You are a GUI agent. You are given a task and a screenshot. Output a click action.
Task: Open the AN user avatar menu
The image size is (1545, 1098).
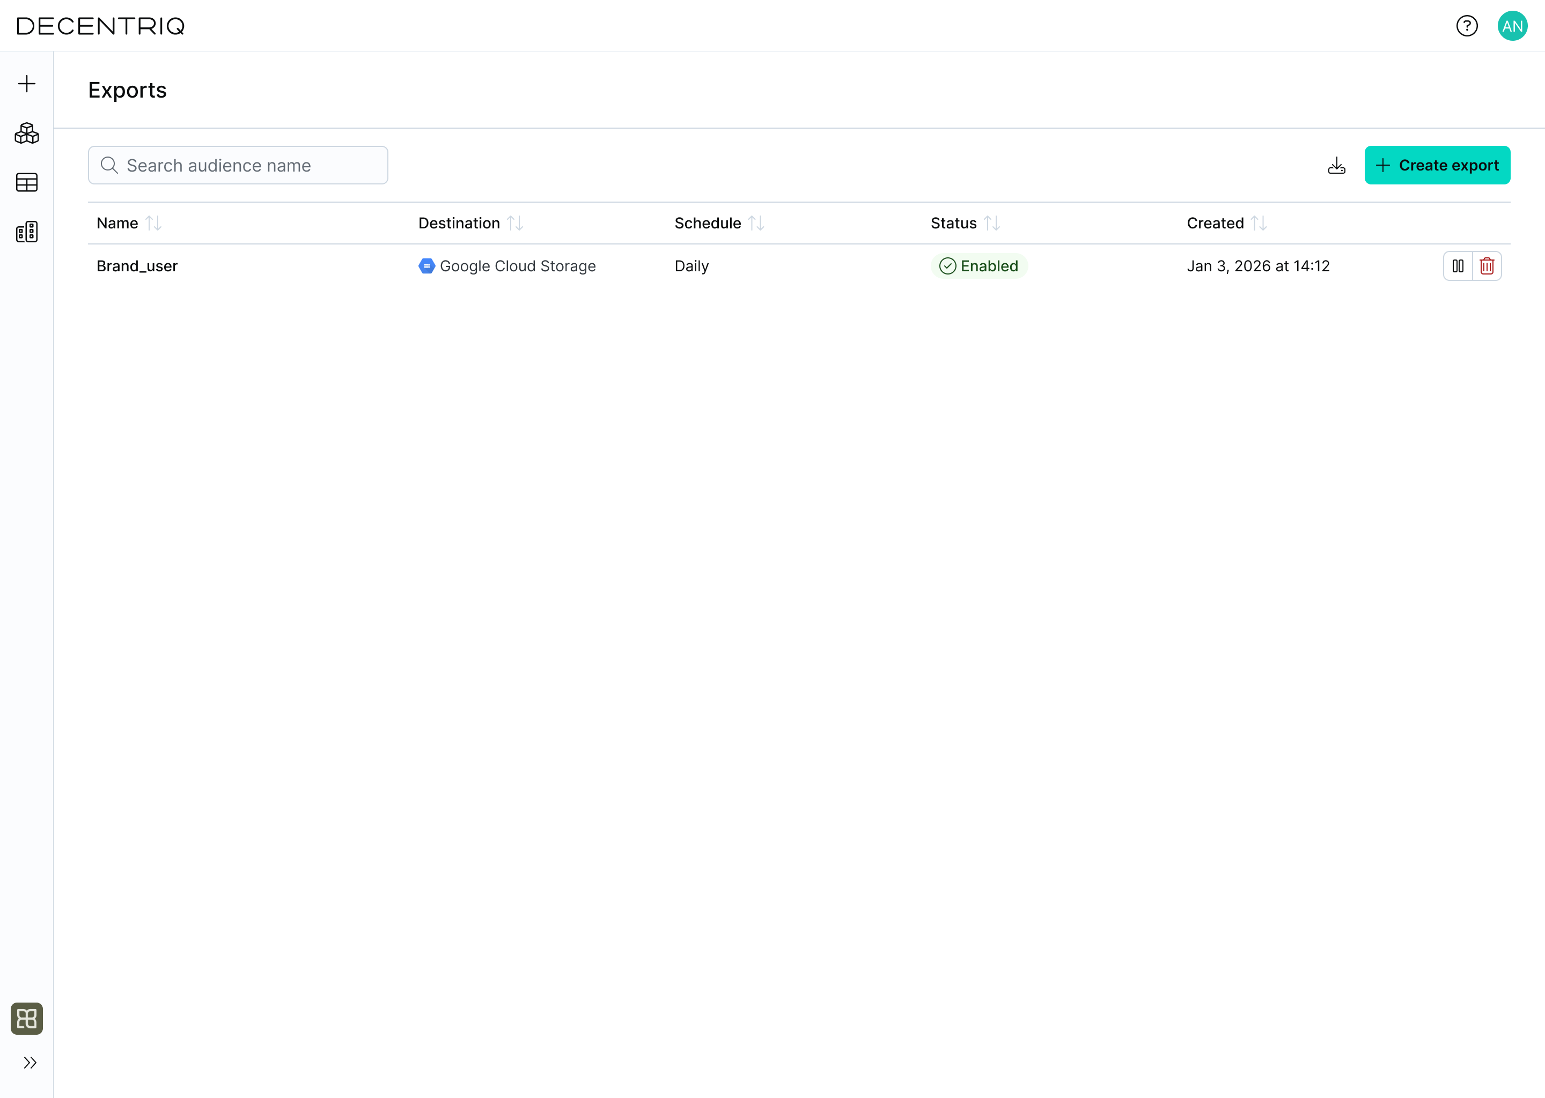point(1512,26)
